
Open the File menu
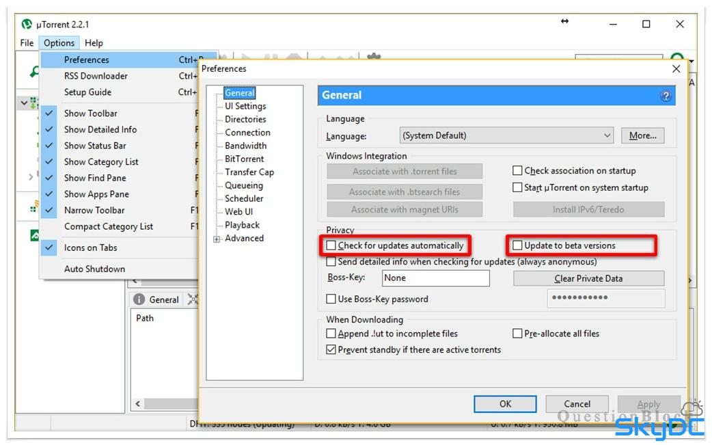point(27,43)
